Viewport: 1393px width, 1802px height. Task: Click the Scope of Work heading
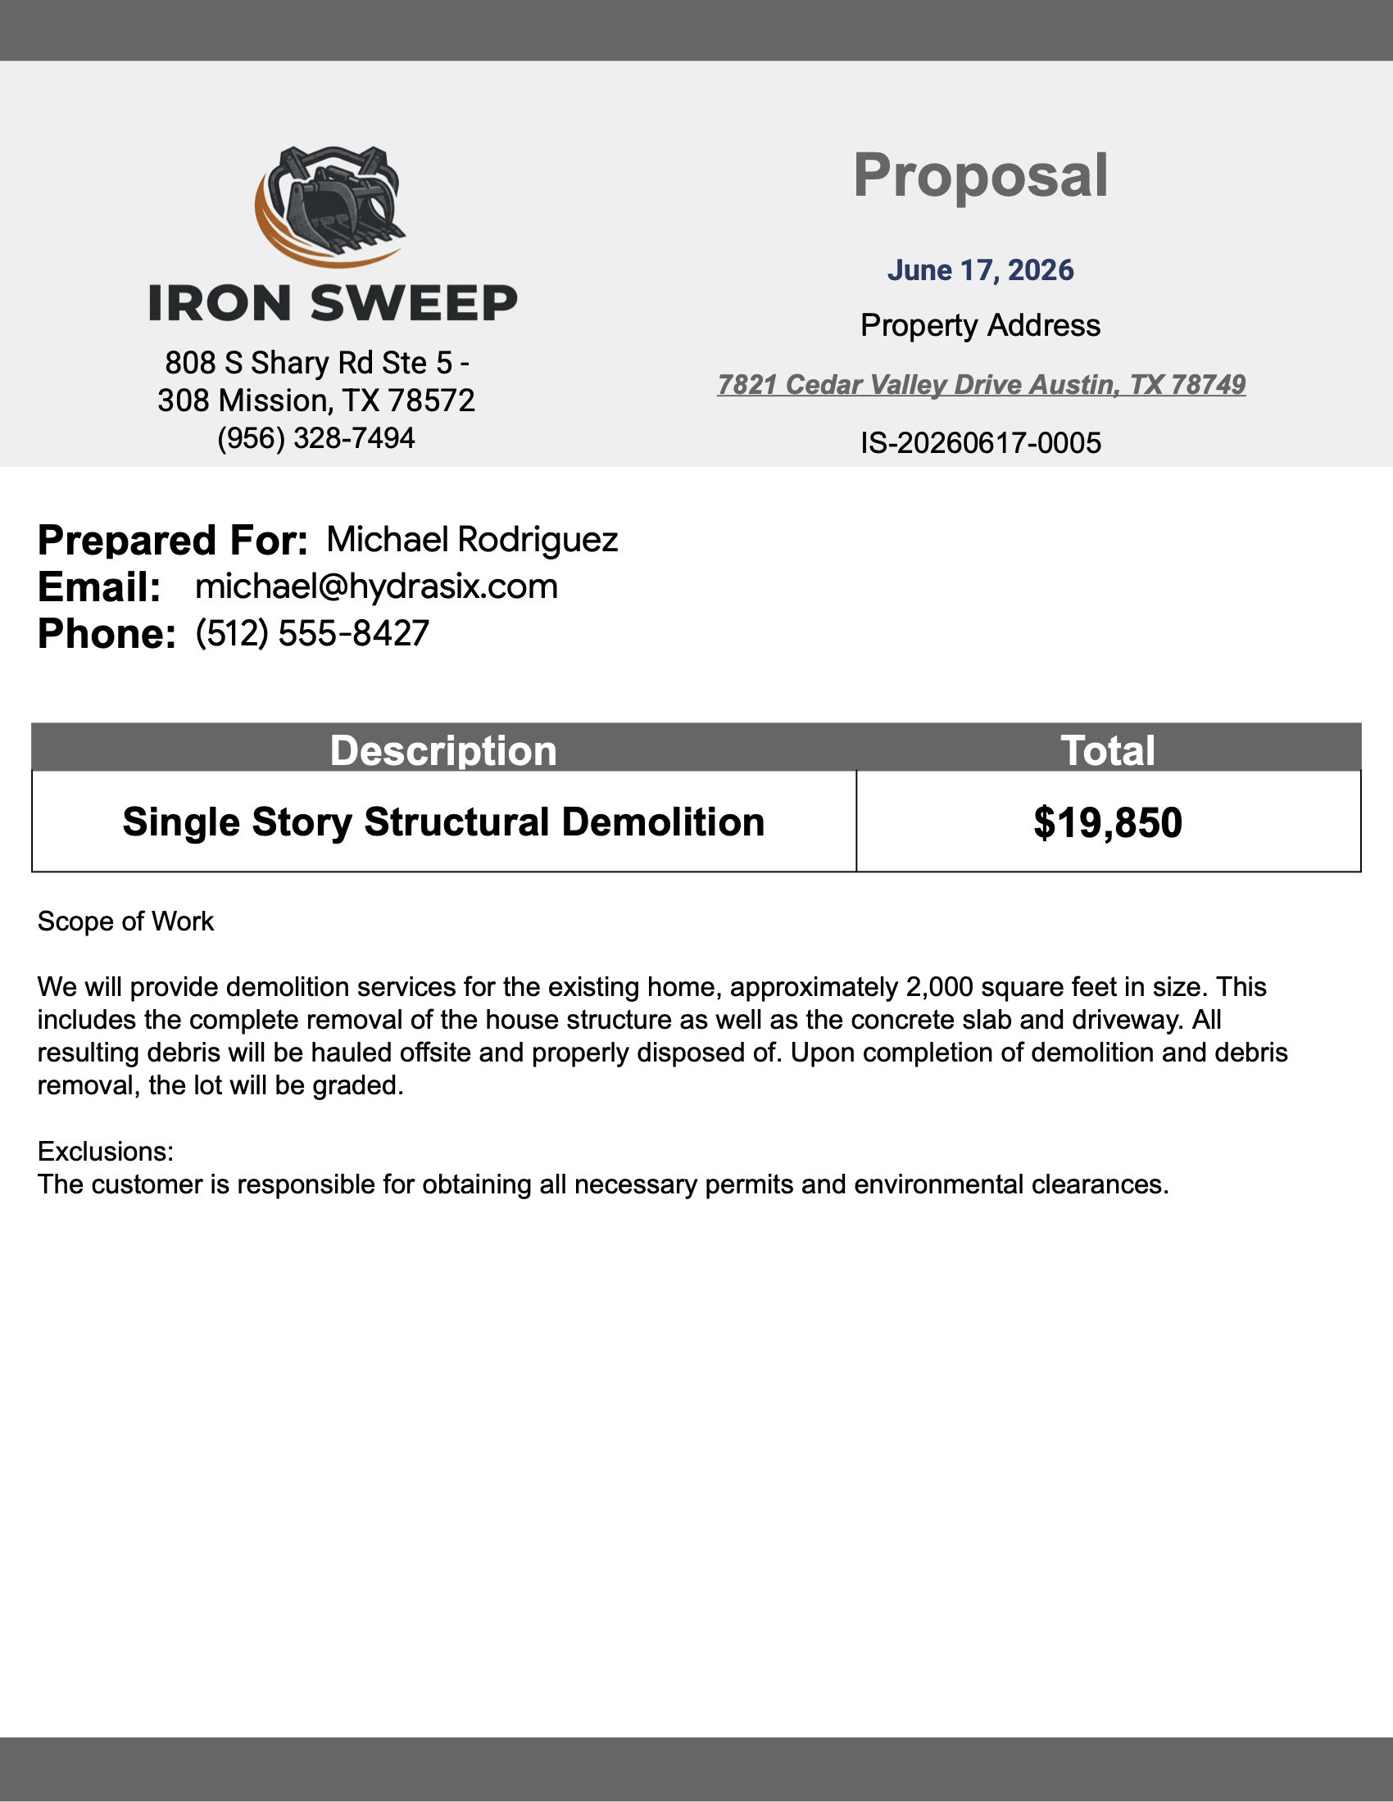[x=125, y=921]
